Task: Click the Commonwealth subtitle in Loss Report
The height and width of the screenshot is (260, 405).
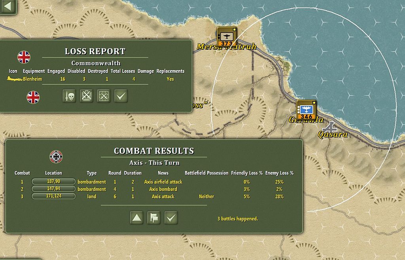Action: (x=96, y=63)
